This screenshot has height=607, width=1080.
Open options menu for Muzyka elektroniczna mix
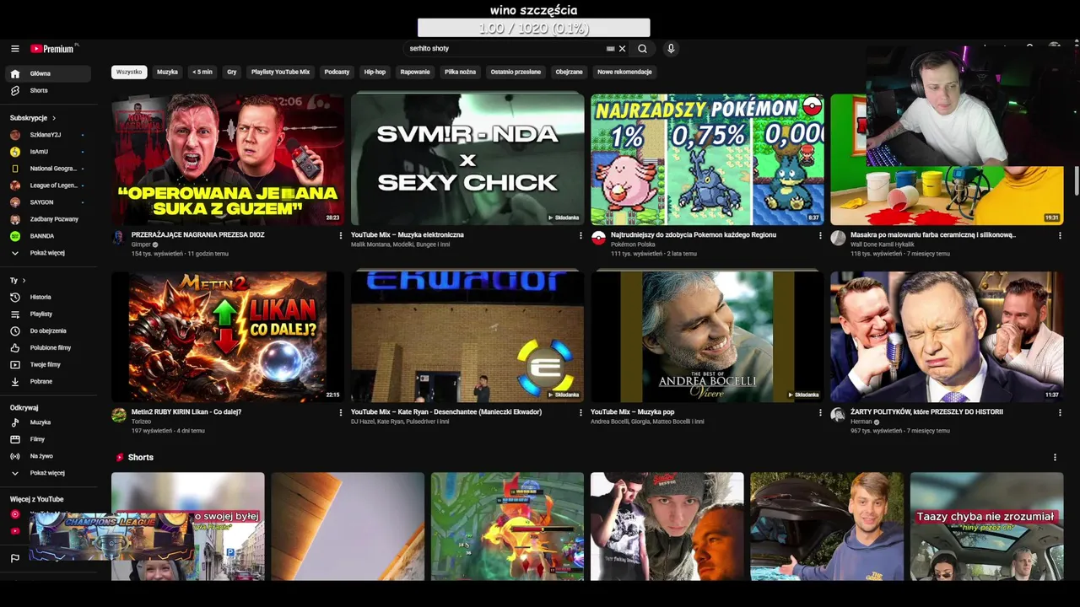click(x=580, y=236)
